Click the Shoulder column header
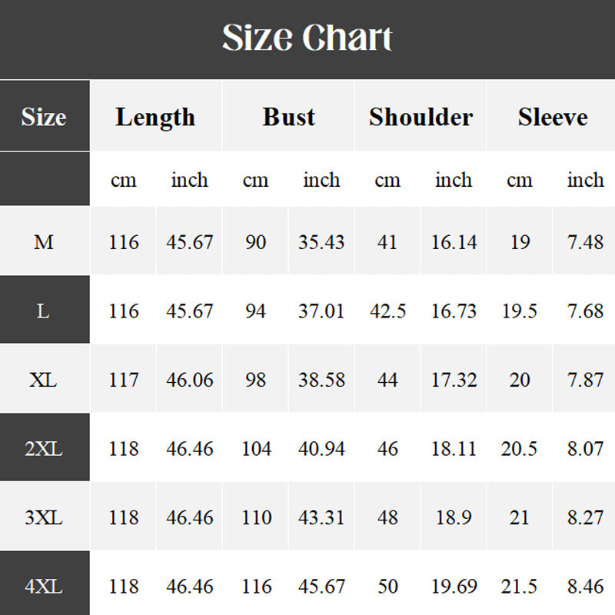Screen dimensions: 615x615 421,117
